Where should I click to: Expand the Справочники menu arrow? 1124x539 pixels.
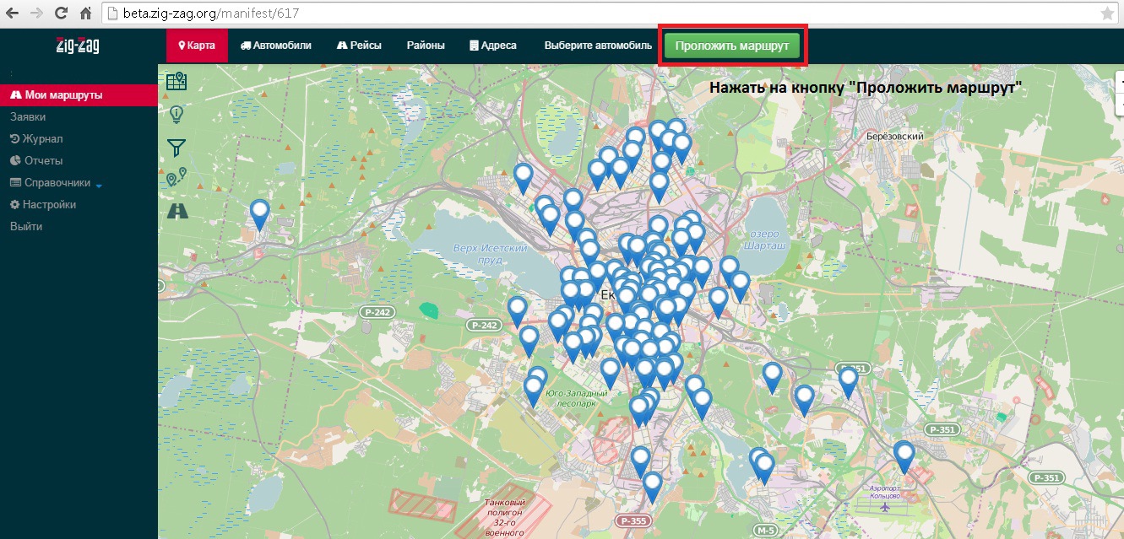(x=99, y=185)
